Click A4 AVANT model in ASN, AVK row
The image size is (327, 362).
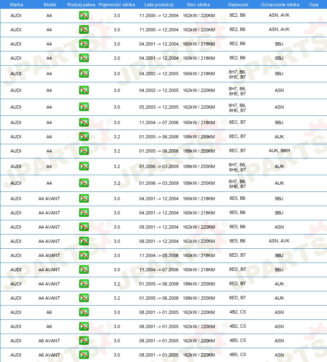tap(49, 241)
